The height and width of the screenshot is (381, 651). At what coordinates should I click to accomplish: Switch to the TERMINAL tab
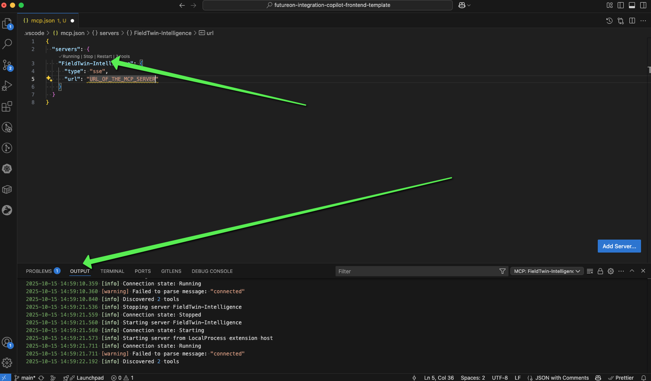(x=112, y=271)
